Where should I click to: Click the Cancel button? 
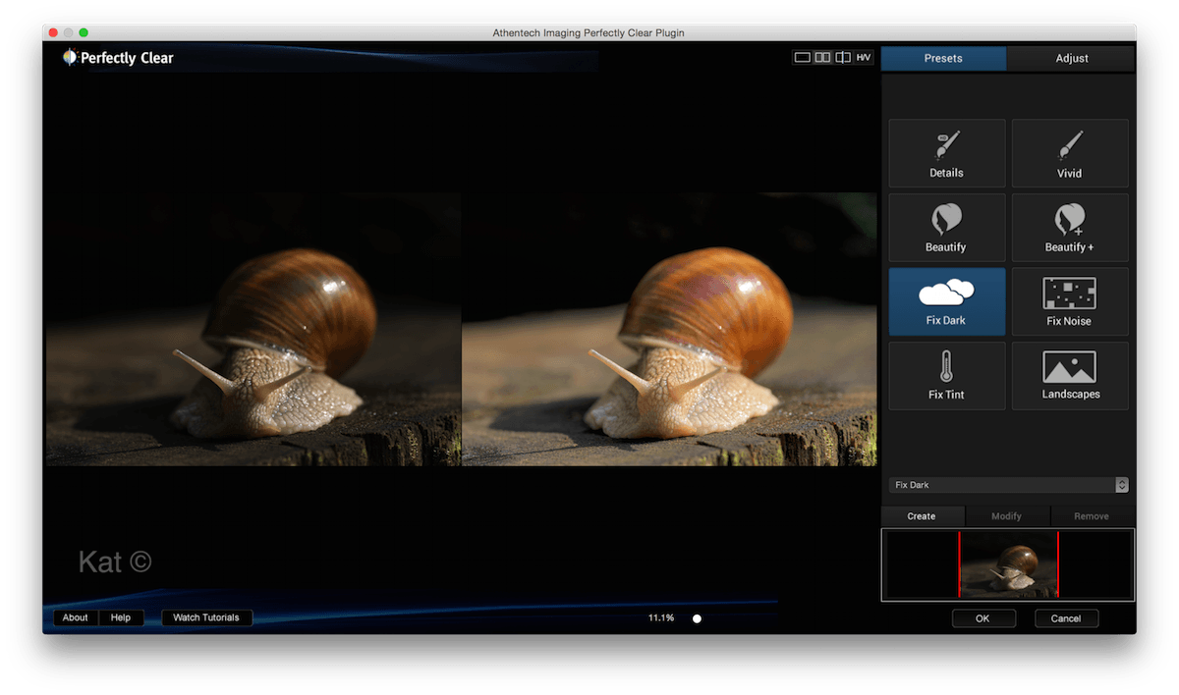pos(1066,618)
